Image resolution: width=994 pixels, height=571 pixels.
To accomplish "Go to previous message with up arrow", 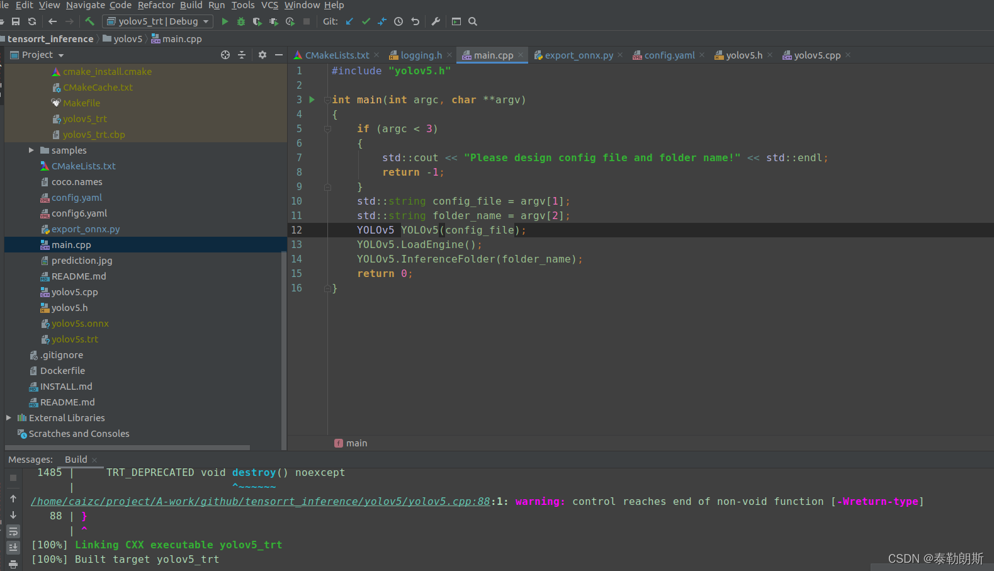I will [13, 499].
